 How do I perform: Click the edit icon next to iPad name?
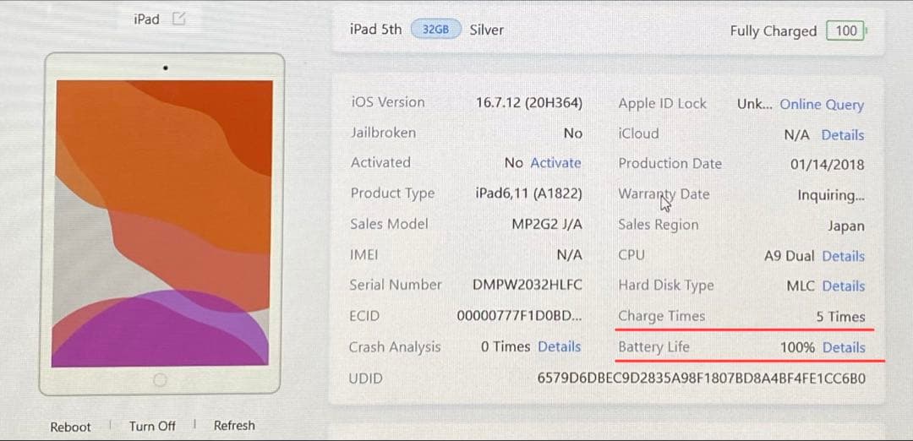click(x=179, y=19)
